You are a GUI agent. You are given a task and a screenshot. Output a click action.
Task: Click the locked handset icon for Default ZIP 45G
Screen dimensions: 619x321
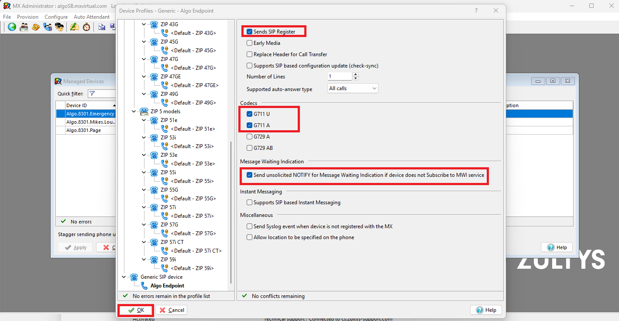pos(165,51)
